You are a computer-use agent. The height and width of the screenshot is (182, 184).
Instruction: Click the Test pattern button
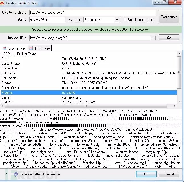click(169, 17)
